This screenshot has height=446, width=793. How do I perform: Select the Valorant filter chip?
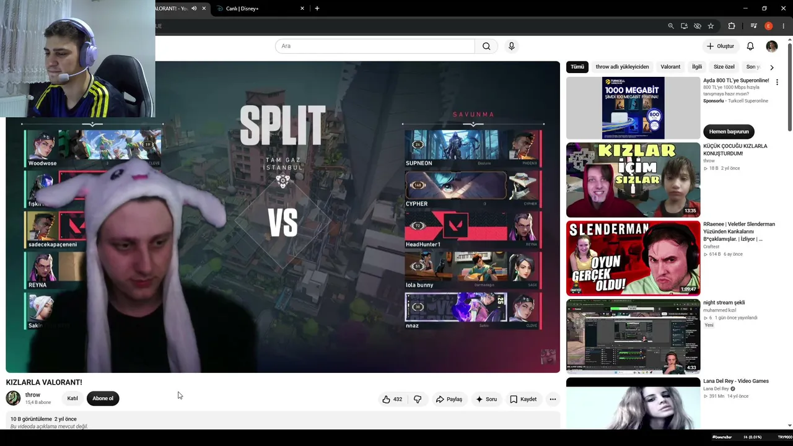click(x=670, y=67)
